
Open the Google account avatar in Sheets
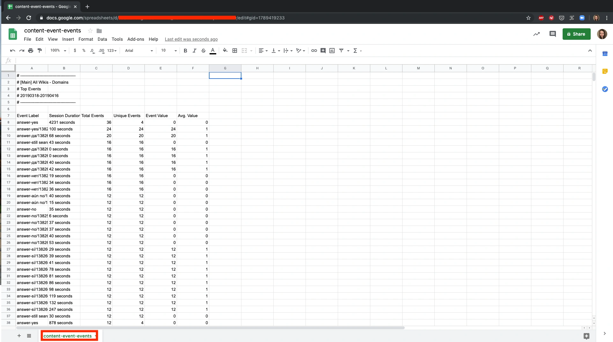coord(602,34)
